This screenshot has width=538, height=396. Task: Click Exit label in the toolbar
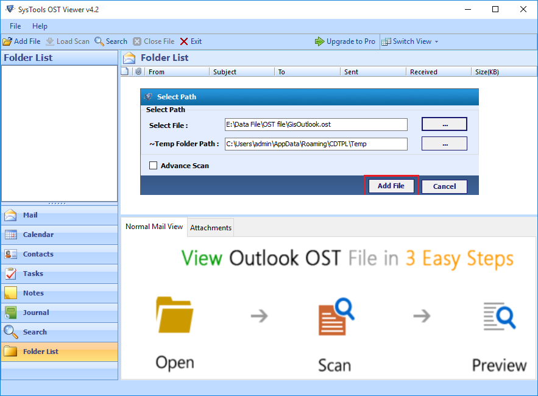pos(196,41)
